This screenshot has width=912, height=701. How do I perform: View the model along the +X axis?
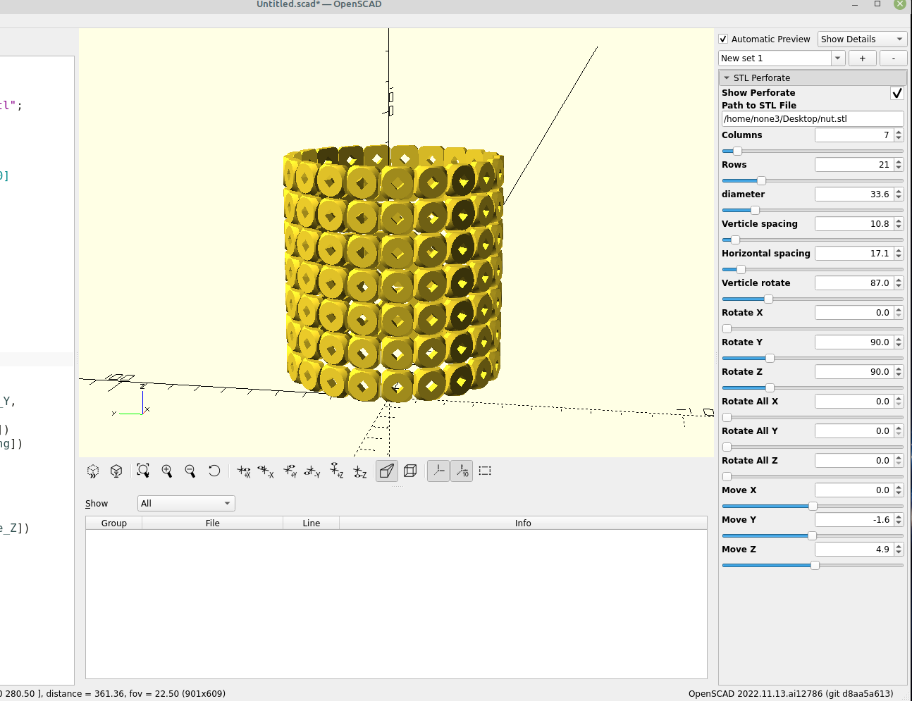(x=244, y=471)
